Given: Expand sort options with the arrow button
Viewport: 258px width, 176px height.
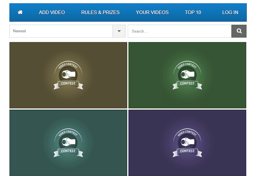Looking at the screenshot, I should point(119,31).
